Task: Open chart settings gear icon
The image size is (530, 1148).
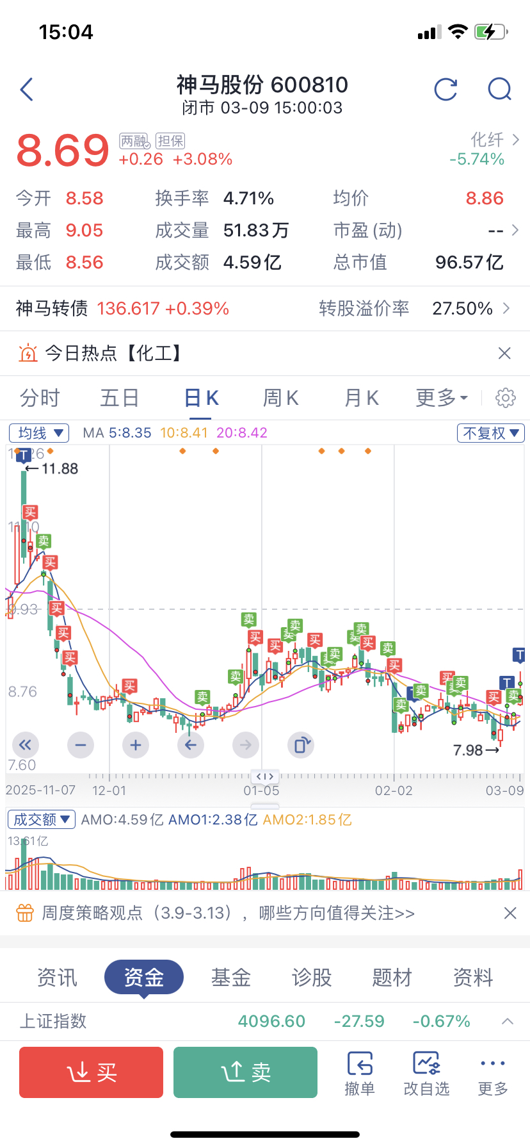Action: (506, 398)
